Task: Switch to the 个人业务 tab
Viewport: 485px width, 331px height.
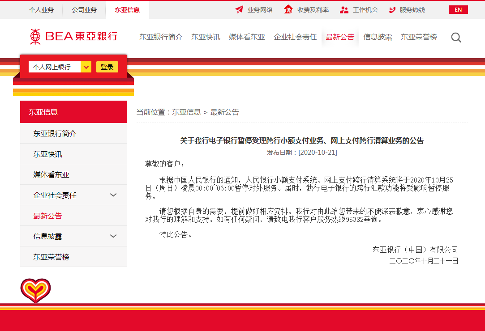Action: click(x=41, y=10)
